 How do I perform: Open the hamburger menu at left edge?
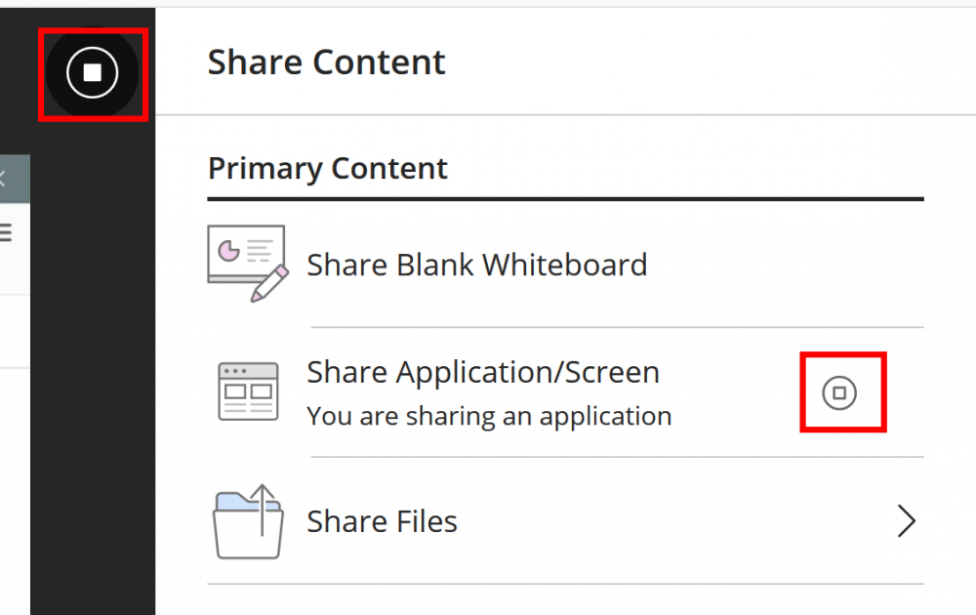tap(5, 232)
